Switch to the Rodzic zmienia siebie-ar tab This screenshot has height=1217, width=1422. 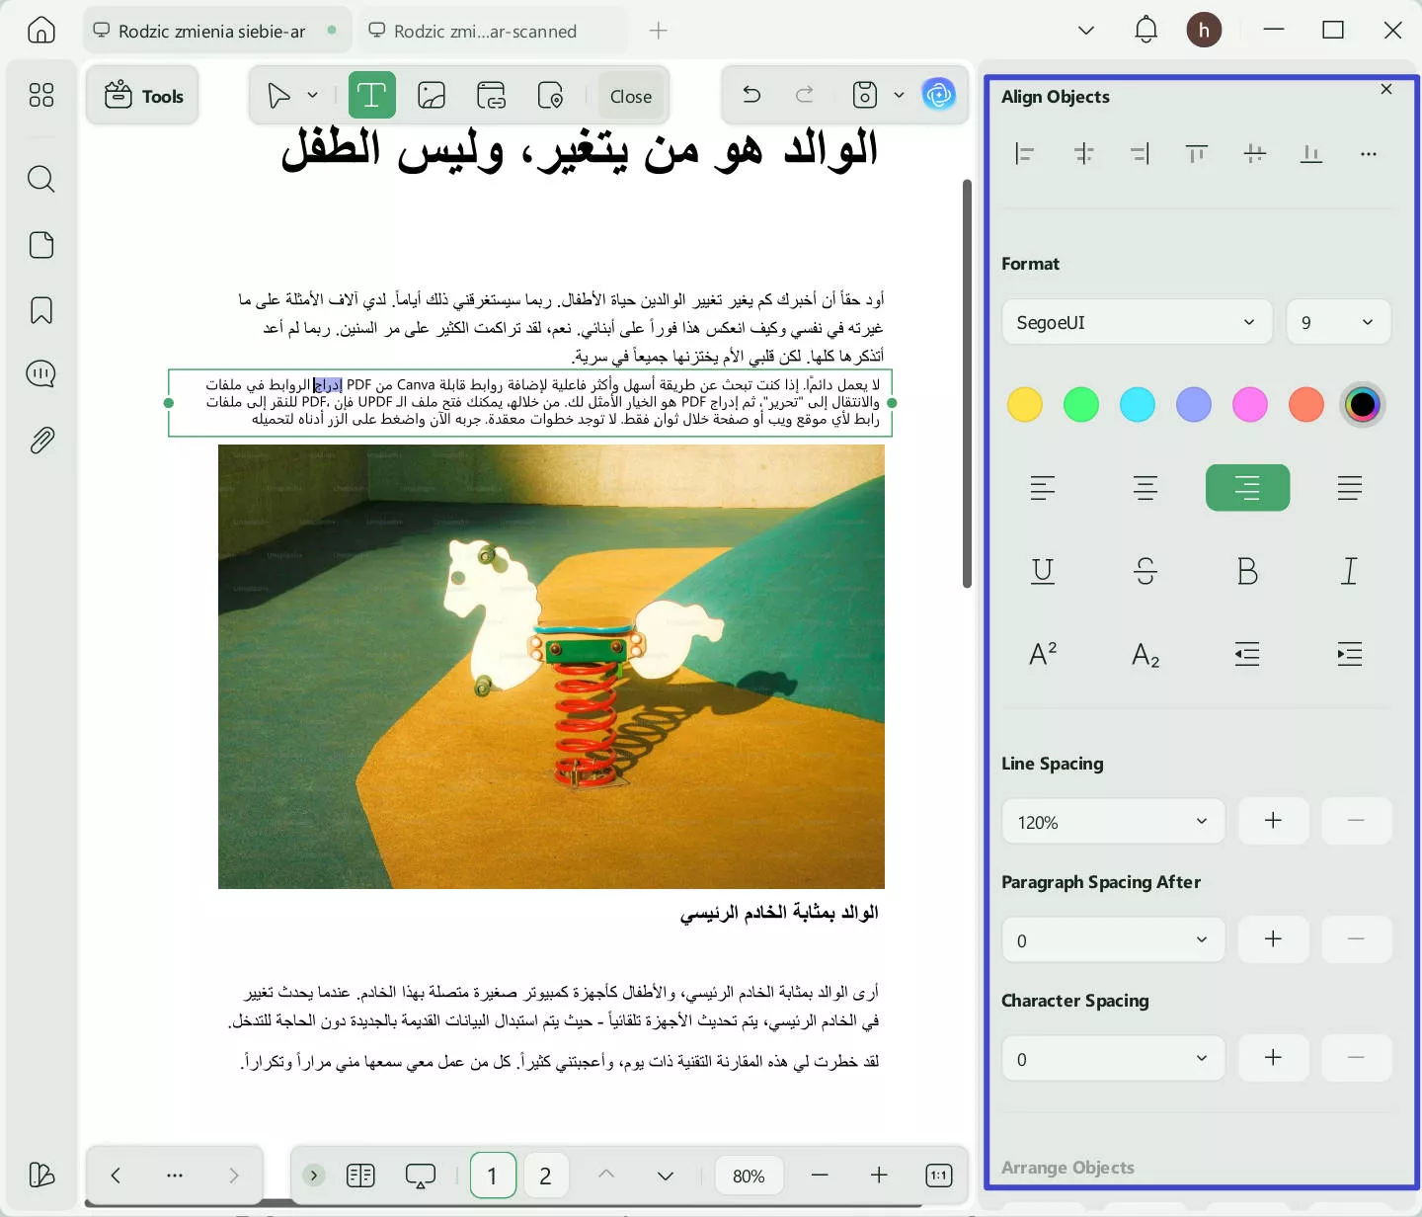point(210,31)
